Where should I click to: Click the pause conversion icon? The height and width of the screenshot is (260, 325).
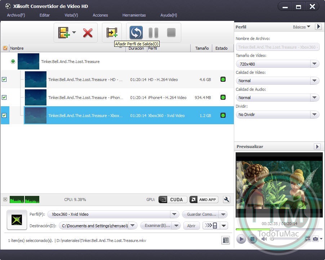point(153,32)
